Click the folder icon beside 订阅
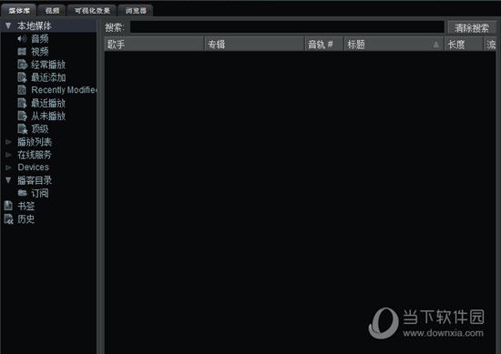Screen dimensions: 501x354 pos(22,193)
